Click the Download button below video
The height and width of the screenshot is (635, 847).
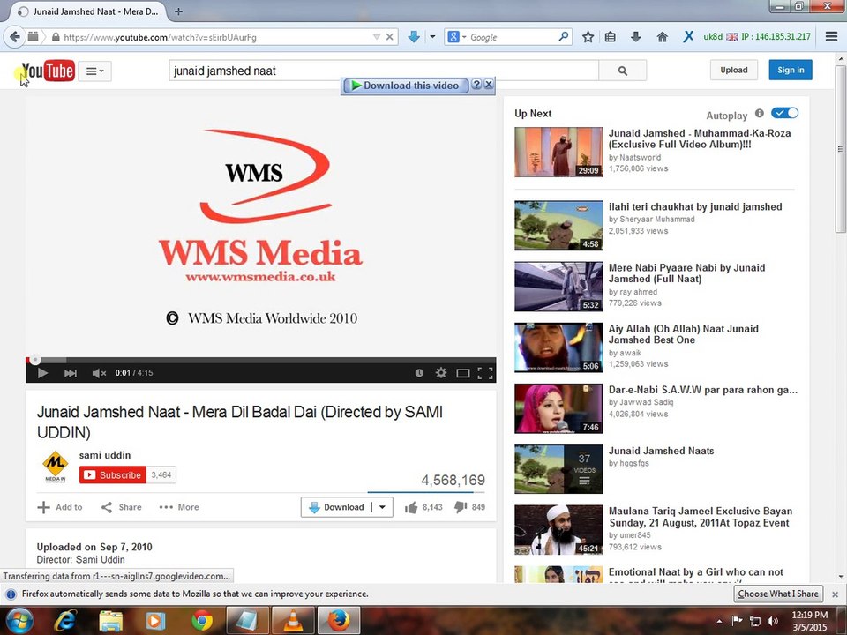point(336,507)
